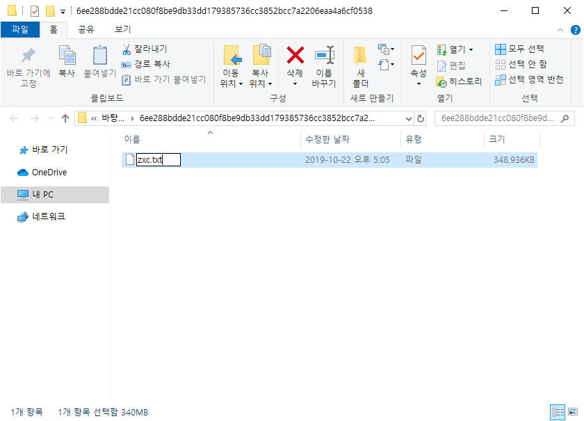This screenshot has height=421, width=584.
Task: Collapse the ribbon with the chevron
Action: tap(560, 30)
